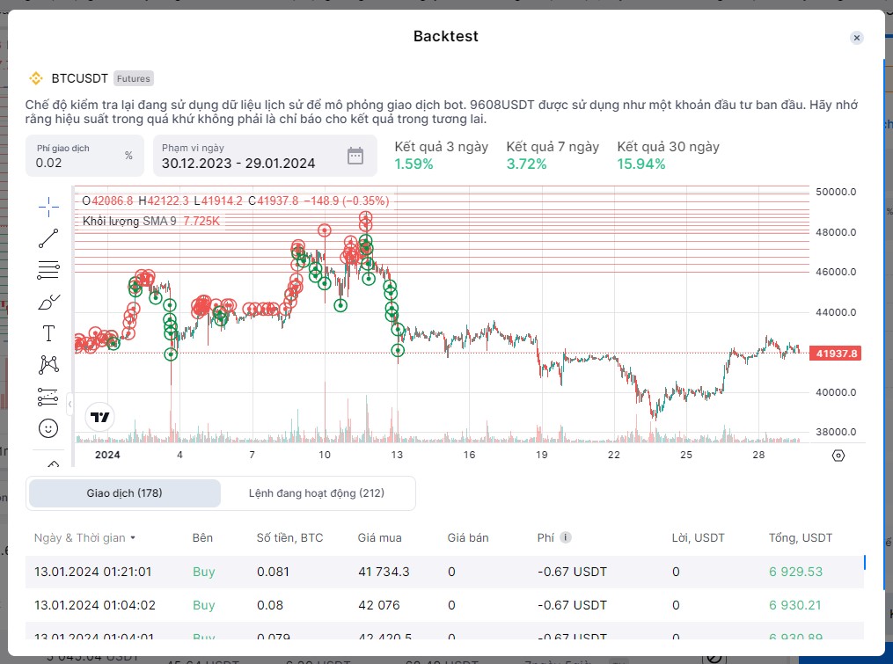The image size is (893, 664).
Task: Sort by Ngày & Thời gian column
Action: coord(85,537)
